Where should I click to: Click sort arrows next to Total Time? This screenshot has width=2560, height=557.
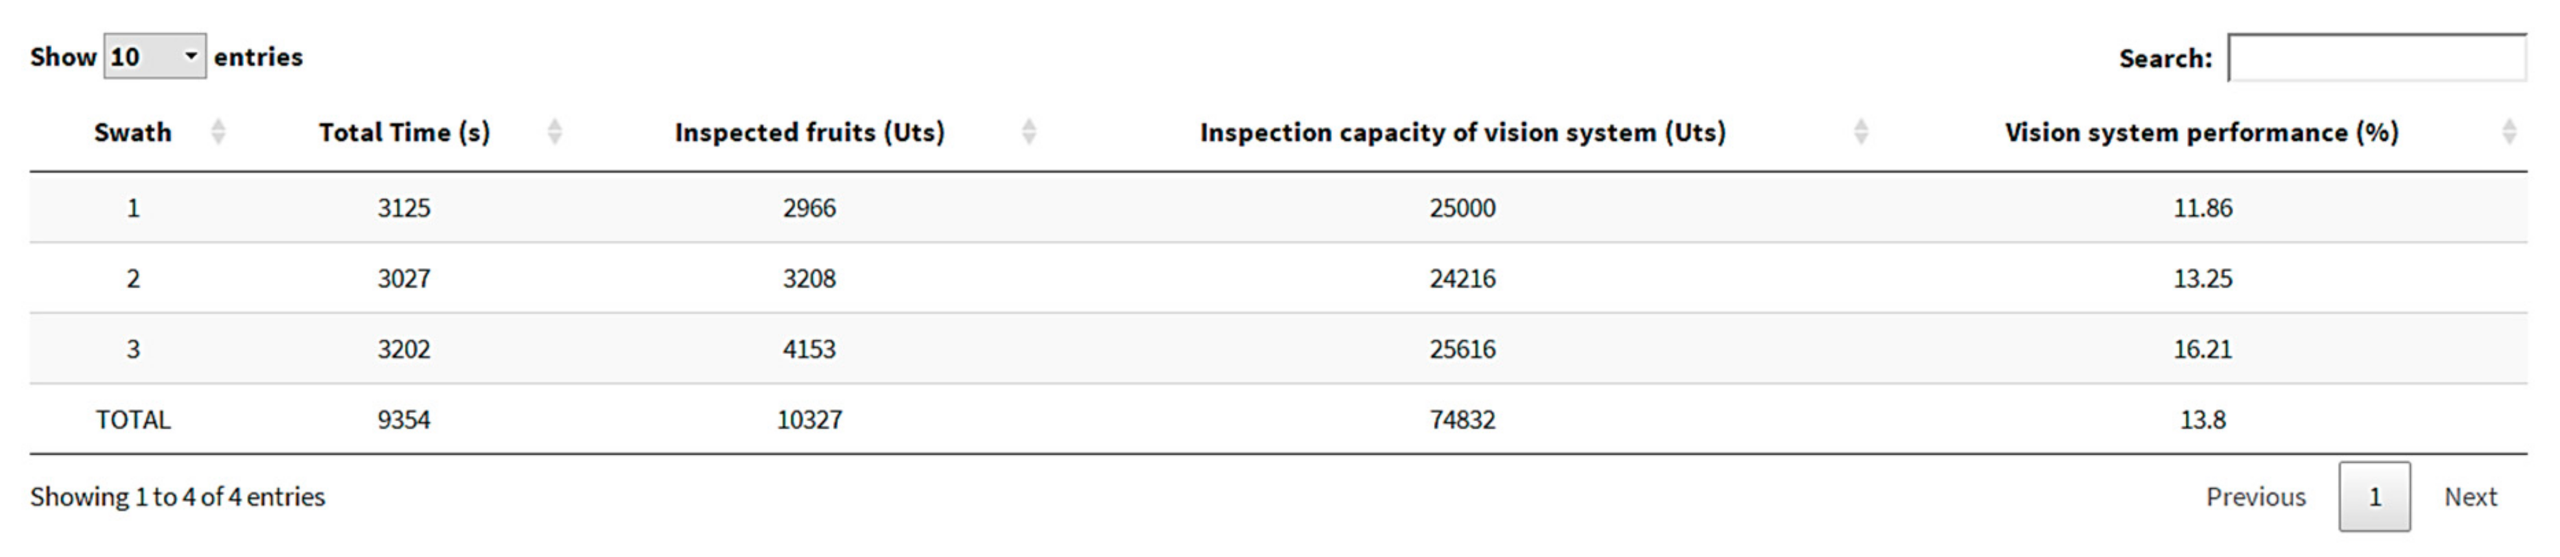click(x=554, y=132)
